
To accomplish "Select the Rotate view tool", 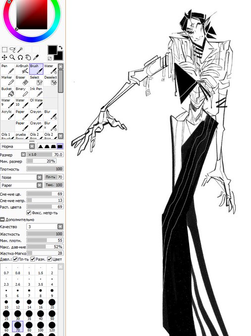I will (20, 57).
